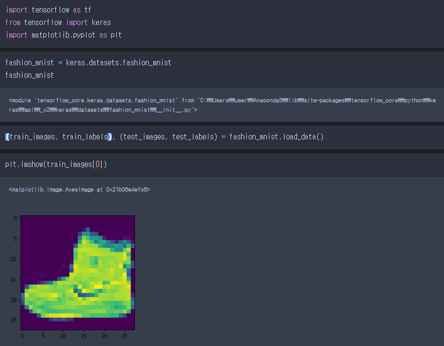Click the standalone 'fashion_mnist' expression line

[30, 75]
